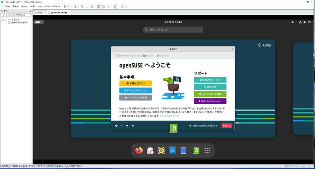The height and width of the screenshot is (169, 315).
Task: Launch LibreOffice Writer from the dock
Action: point(172,151)
